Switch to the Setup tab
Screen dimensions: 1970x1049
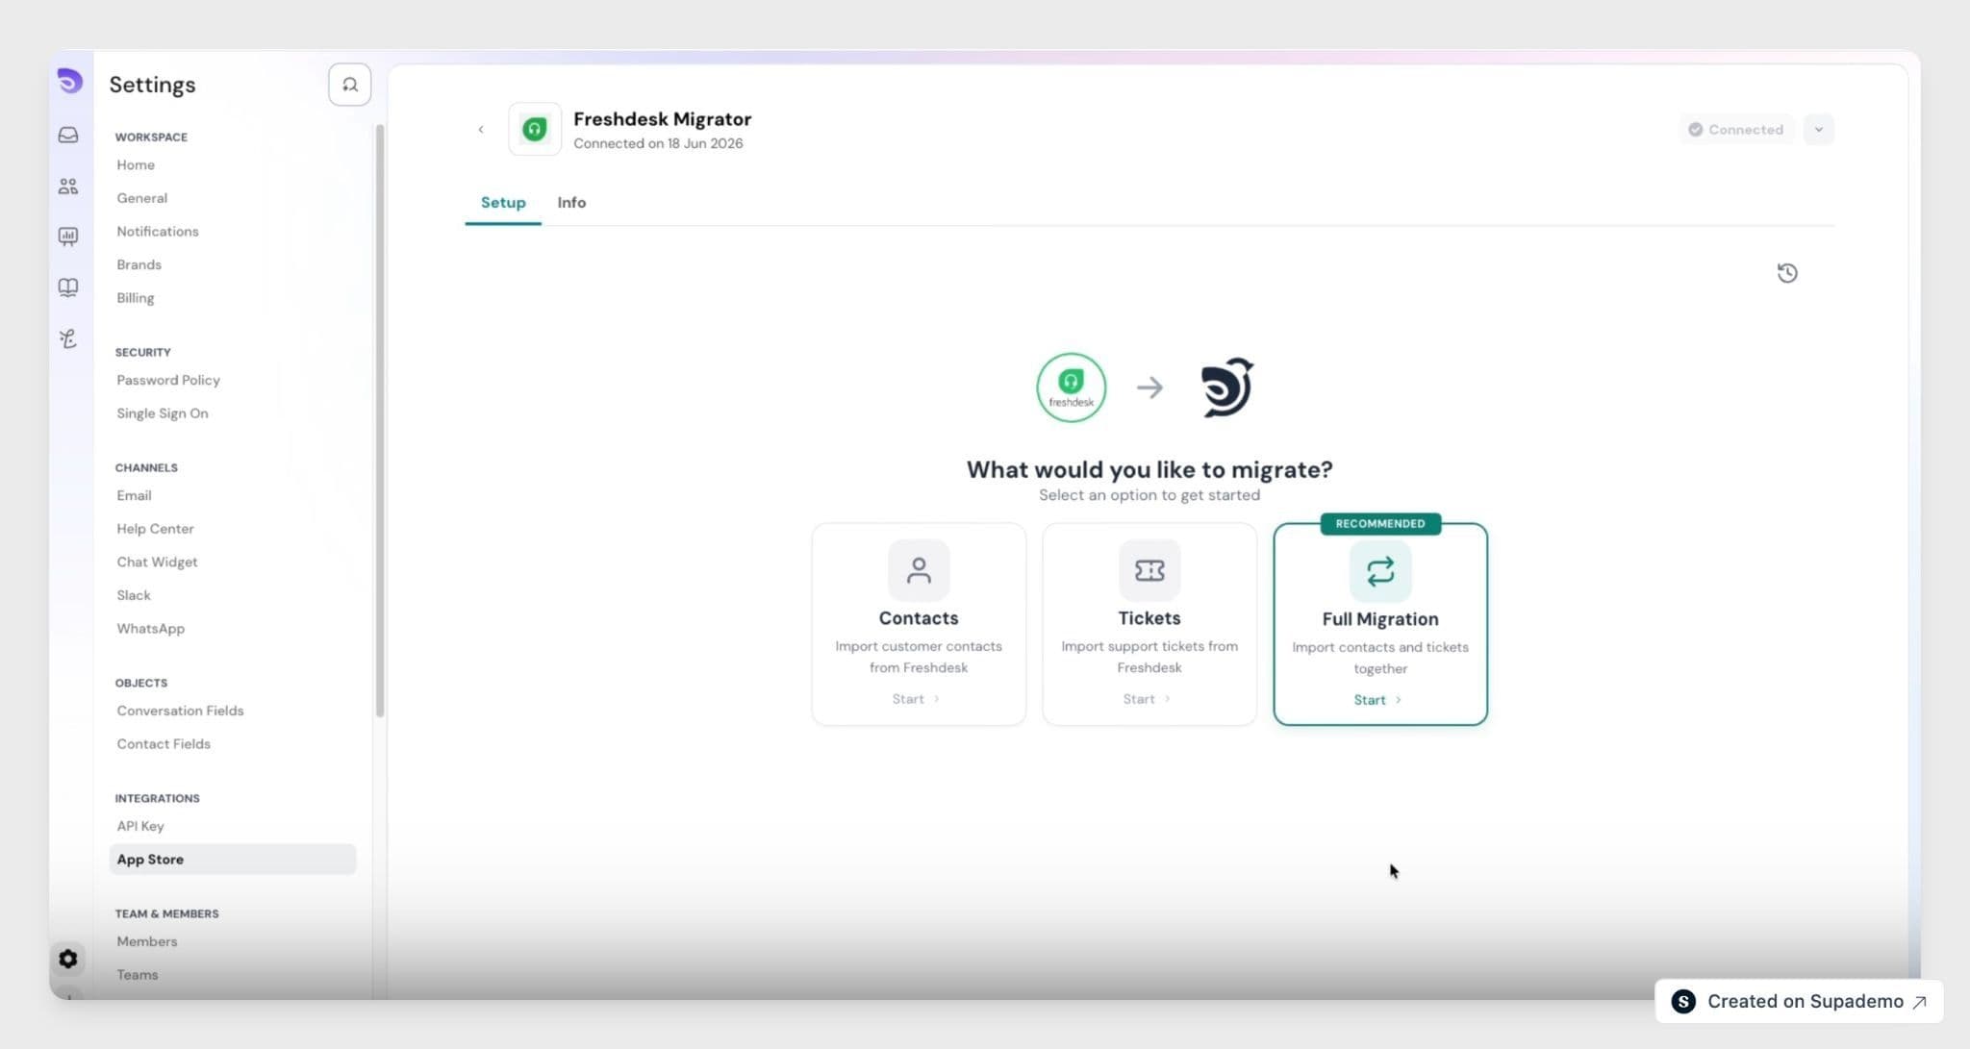(503, 203)
